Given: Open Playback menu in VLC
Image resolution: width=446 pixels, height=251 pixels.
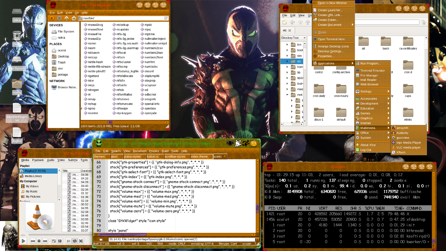Looking at the screenshot, I should pyautogui.click(x=38, y=160).
